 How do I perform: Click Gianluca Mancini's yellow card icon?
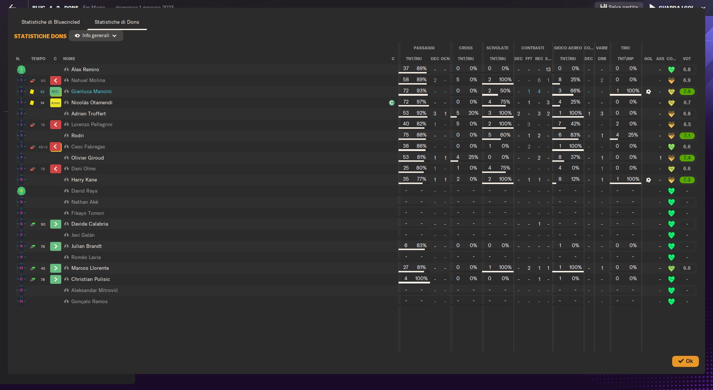pos(32,92)
